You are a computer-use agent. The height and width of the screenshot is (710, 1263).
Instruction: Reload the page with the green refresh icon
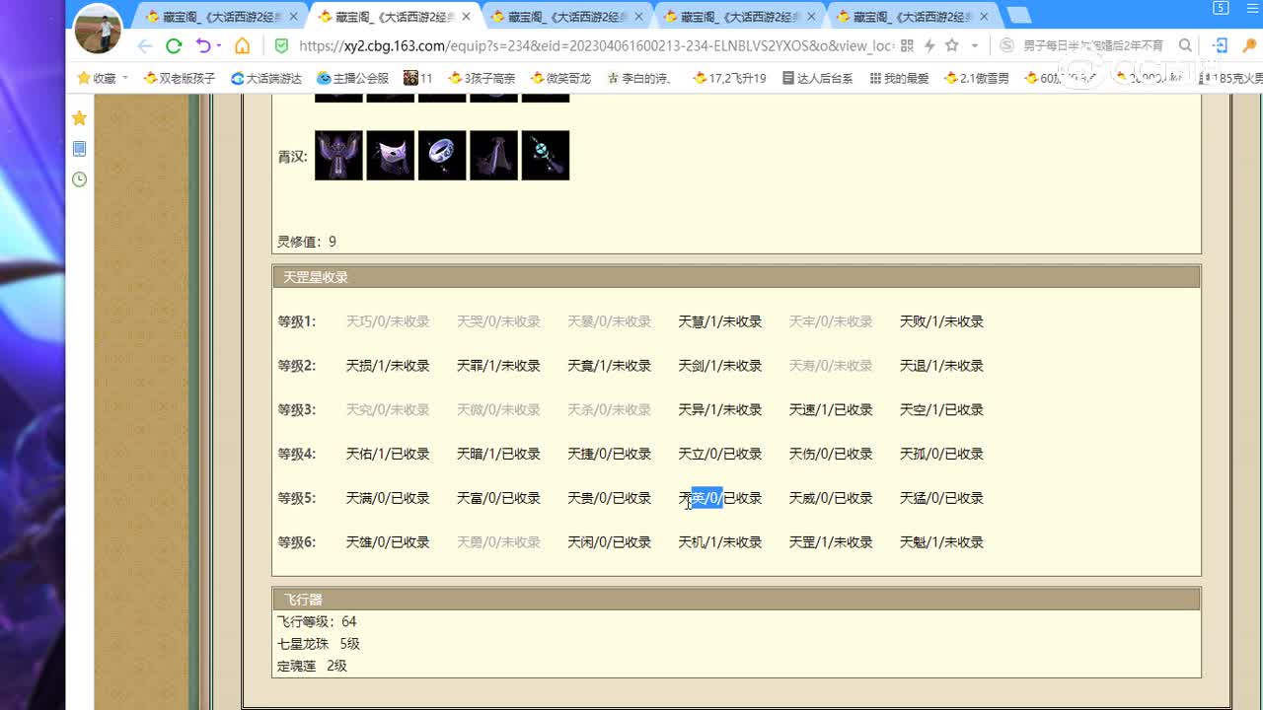pos(174,46)
